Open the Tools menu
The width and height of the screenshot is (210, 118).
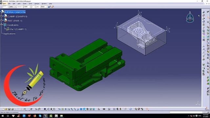point(31,4)
